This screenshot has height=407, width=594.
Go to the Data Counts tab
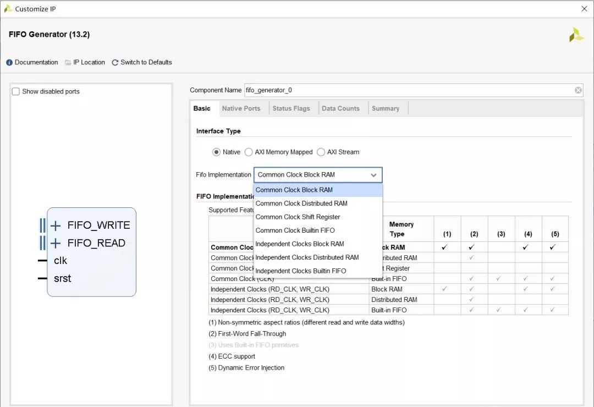(340, 108)
